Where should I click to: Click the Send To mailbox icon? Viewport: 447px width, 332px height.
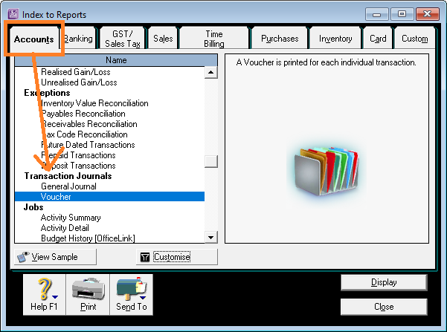132,289
